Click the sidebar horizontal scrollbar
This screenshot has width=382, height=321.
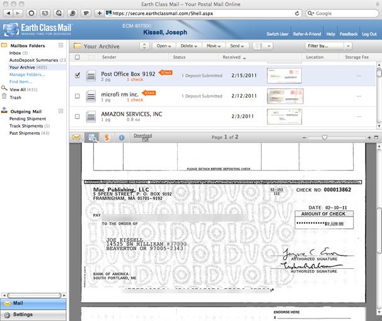pyautogui.click(x=34, y=295)
